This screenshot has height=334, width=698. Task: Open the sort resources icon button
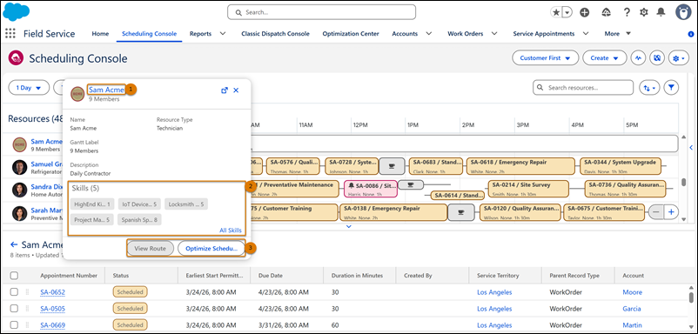coord(649,88)
